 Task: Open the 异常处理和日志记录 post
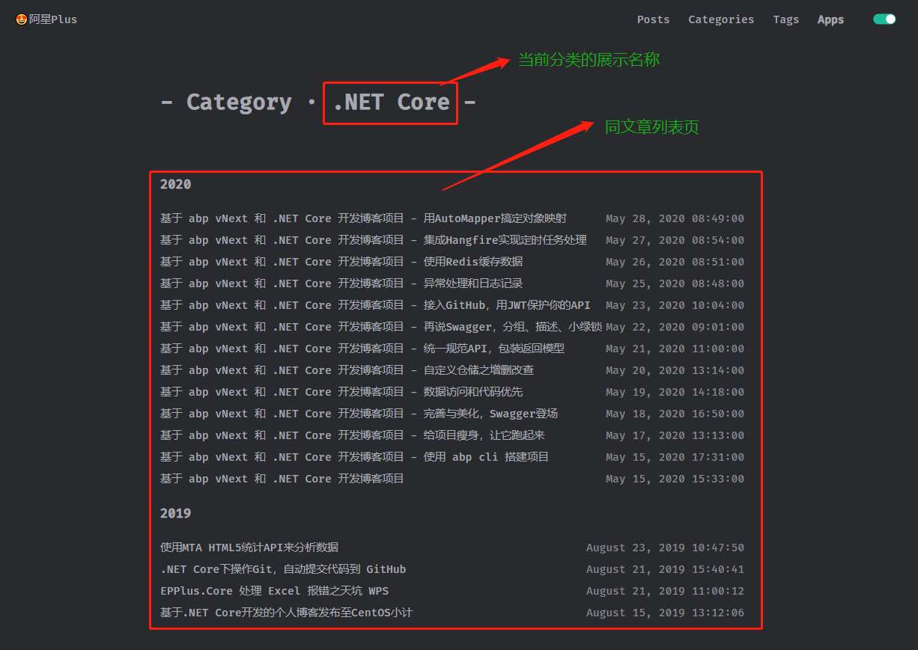341,283
